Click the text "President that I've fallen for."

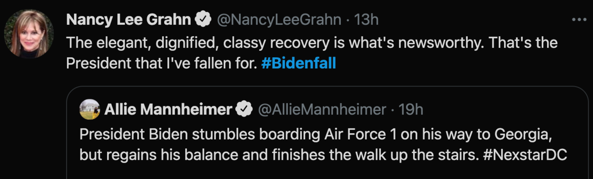pos(162,63)
